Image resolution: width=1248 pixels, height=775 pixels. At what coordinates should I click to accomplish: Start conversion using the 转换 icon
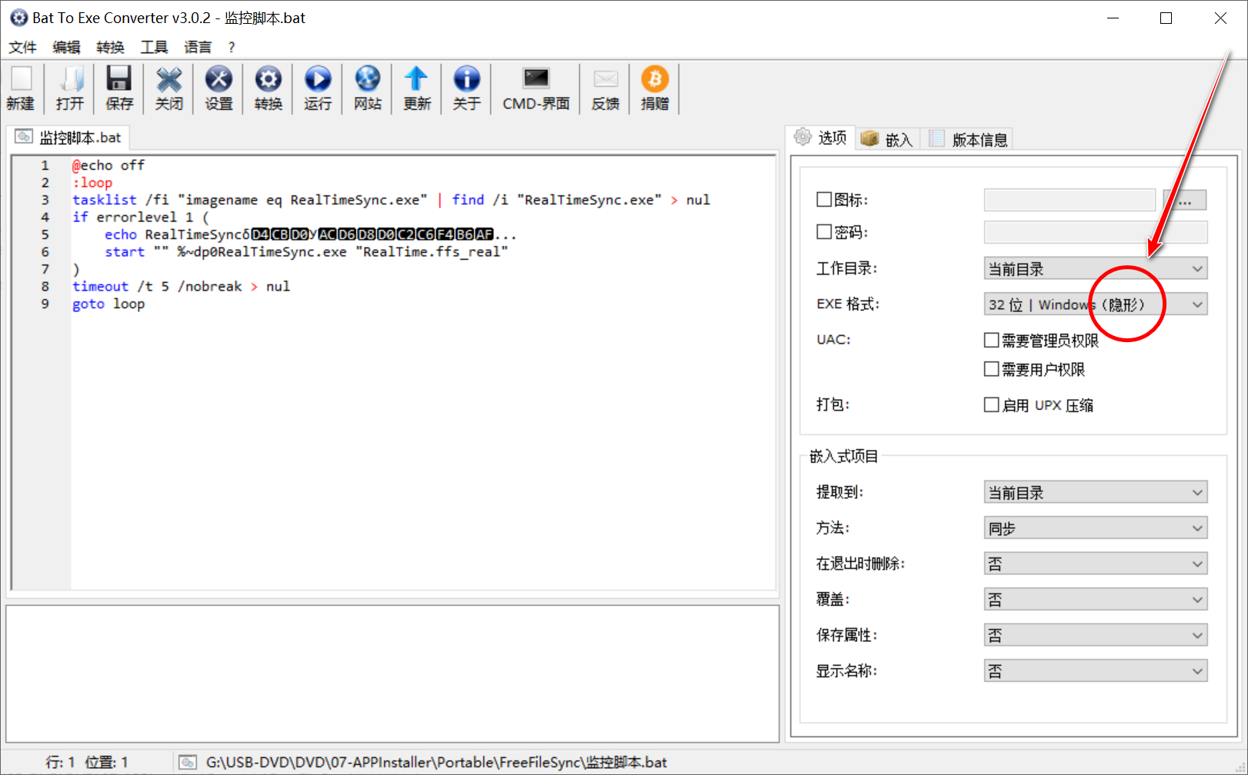268,87
